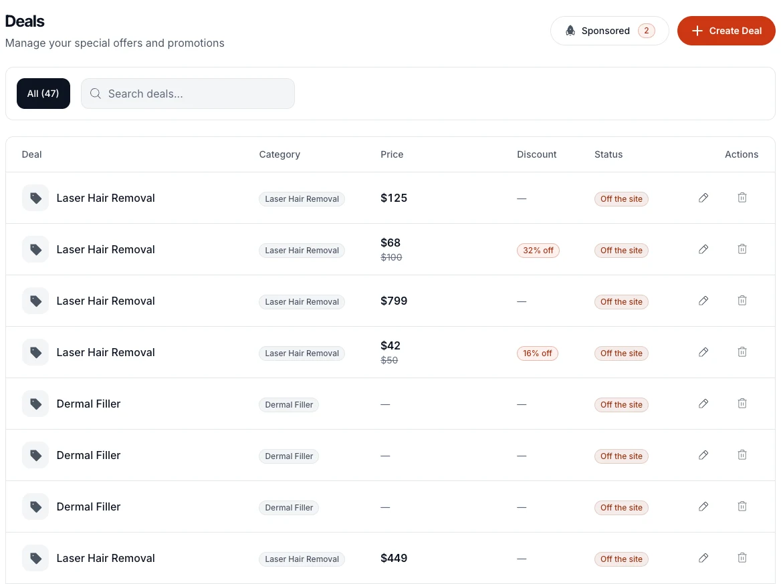Click the $449 price

[x=394, y=558]
